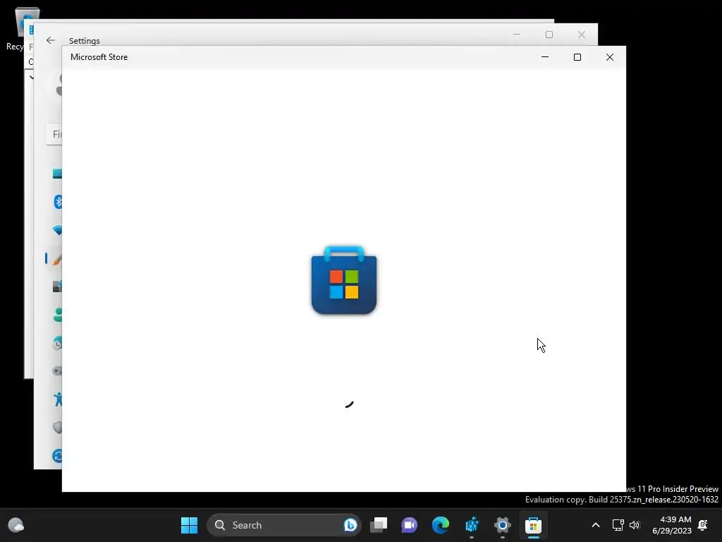Select System icon in Settings sidebar
The height and width of the screenshot is (542, 722).
coord(57,174)
